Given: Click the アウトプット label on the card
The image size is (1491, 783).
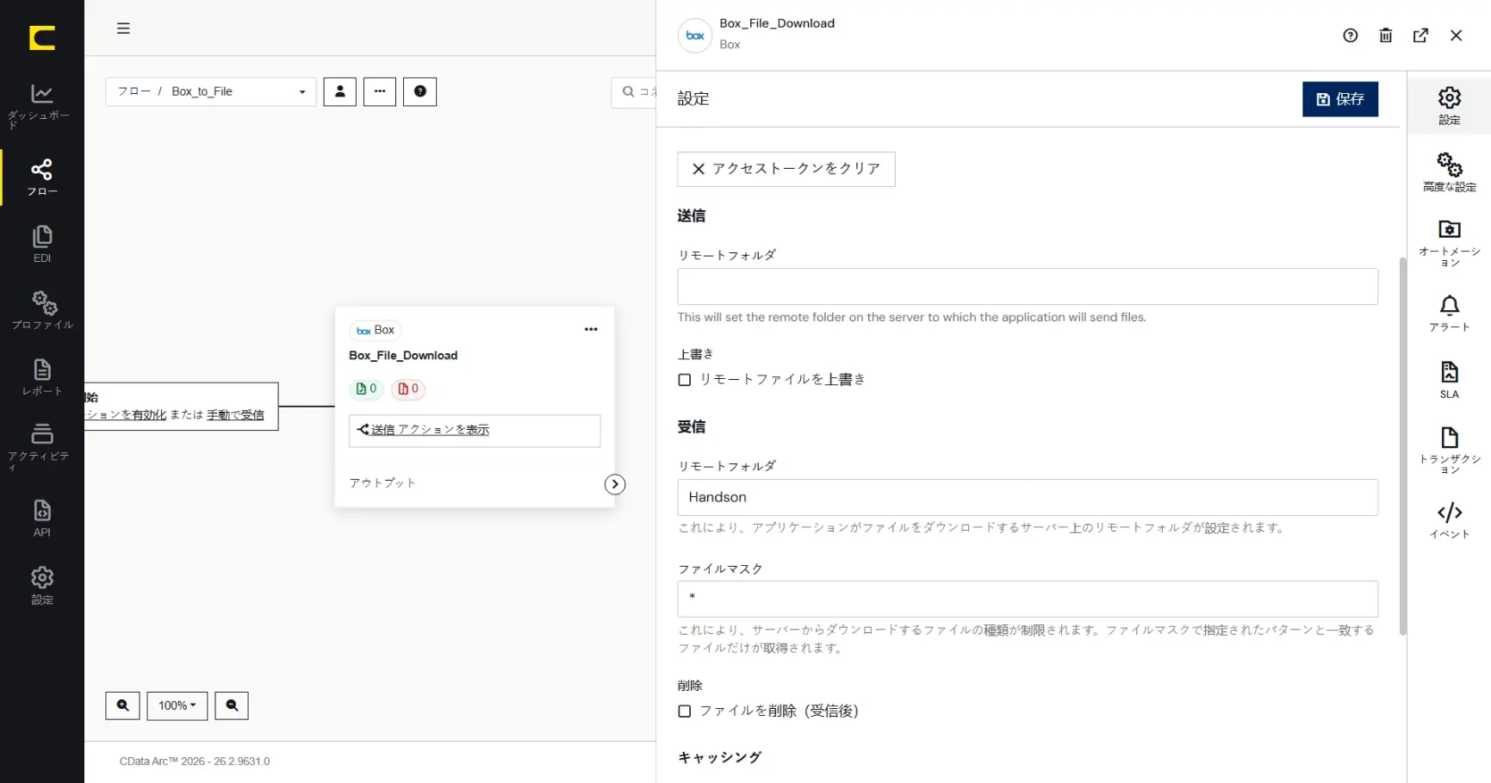Looking at the screenshot, I should pyautogui.click(x=382, y=483).
